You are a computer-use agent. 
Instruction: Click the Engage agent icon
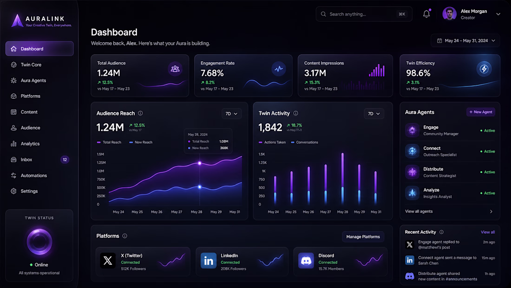(412, 130)
